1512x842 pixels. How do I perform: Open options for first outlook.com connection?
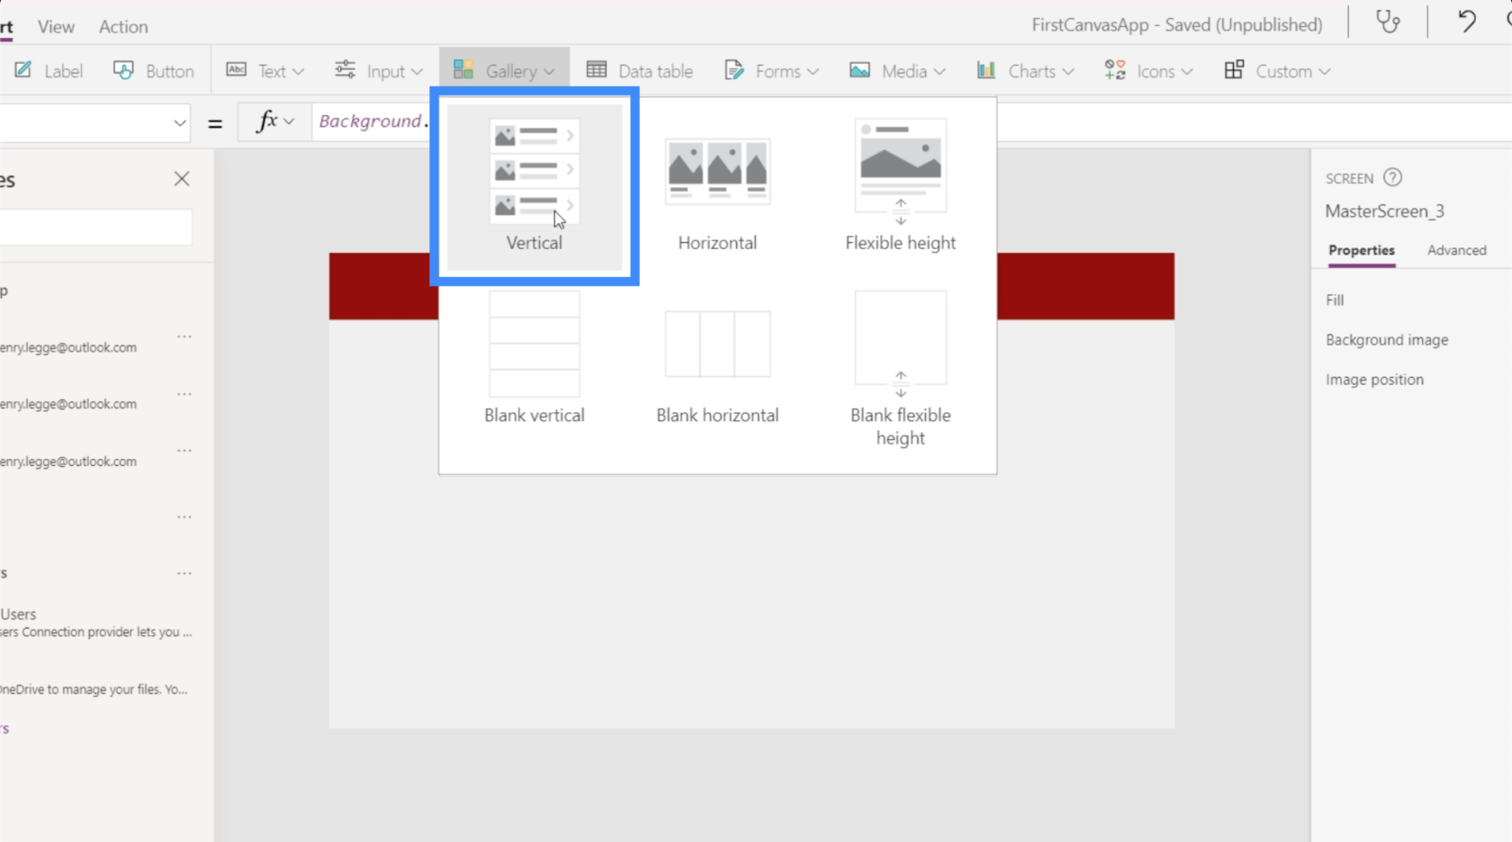click(184, 336)
